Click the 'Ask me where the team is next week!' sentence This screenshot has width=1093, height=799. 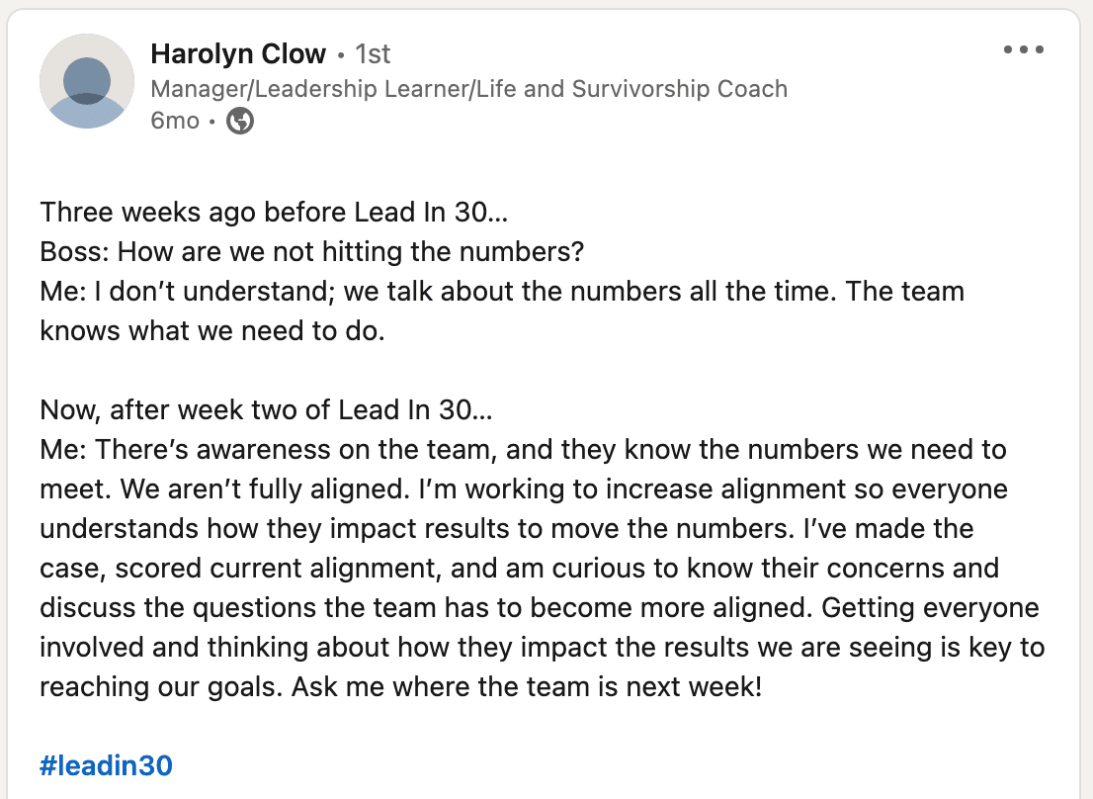pos(527,686)
